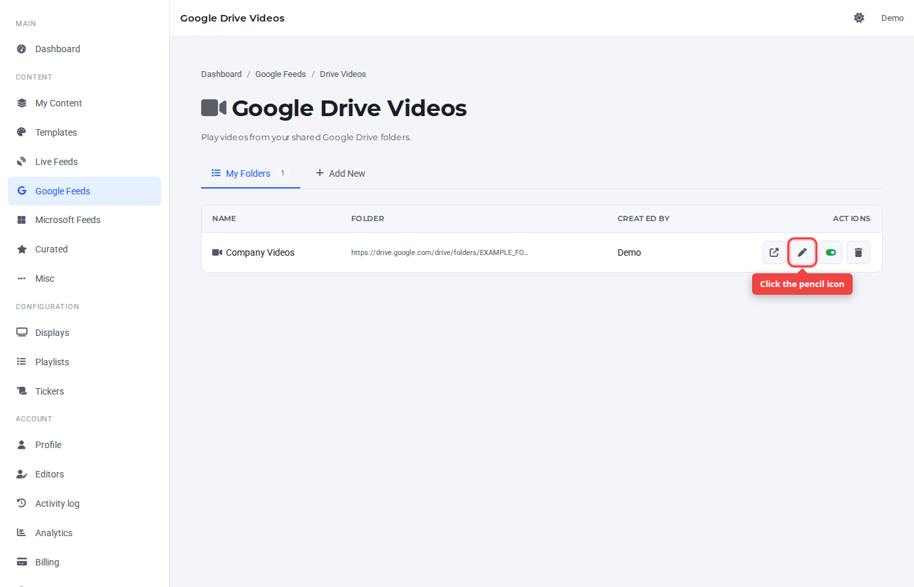Viewport: 914px width, 587px height.
Task: Open the Add New tab
Action: pyautogui.click(x=341, y=173)
